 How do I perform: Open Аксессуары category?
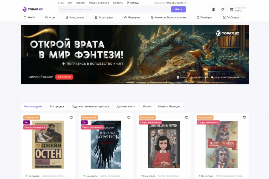(104, 17)
